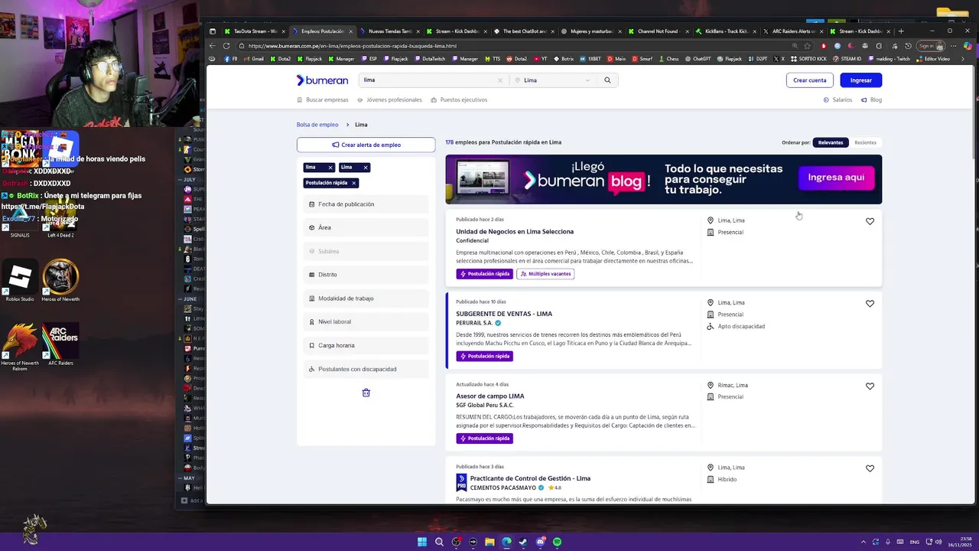The image size is (979, 551).
Task: Open Practicante de Control de Gestión job
Action: click(x=530, y=478)
